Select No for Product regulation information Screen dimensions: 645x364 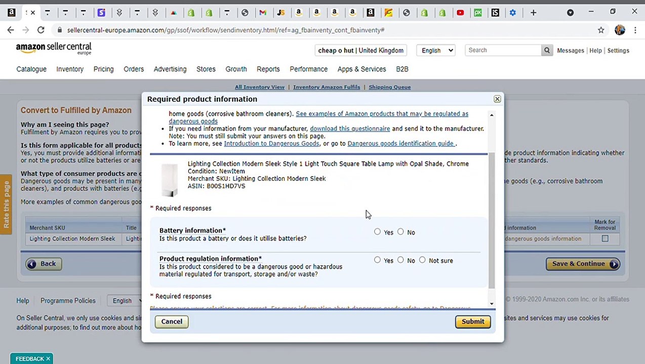point(400,260)
